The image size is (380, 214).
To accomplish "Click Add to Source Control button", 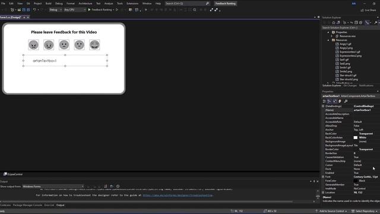I will [x=331, y=211].
